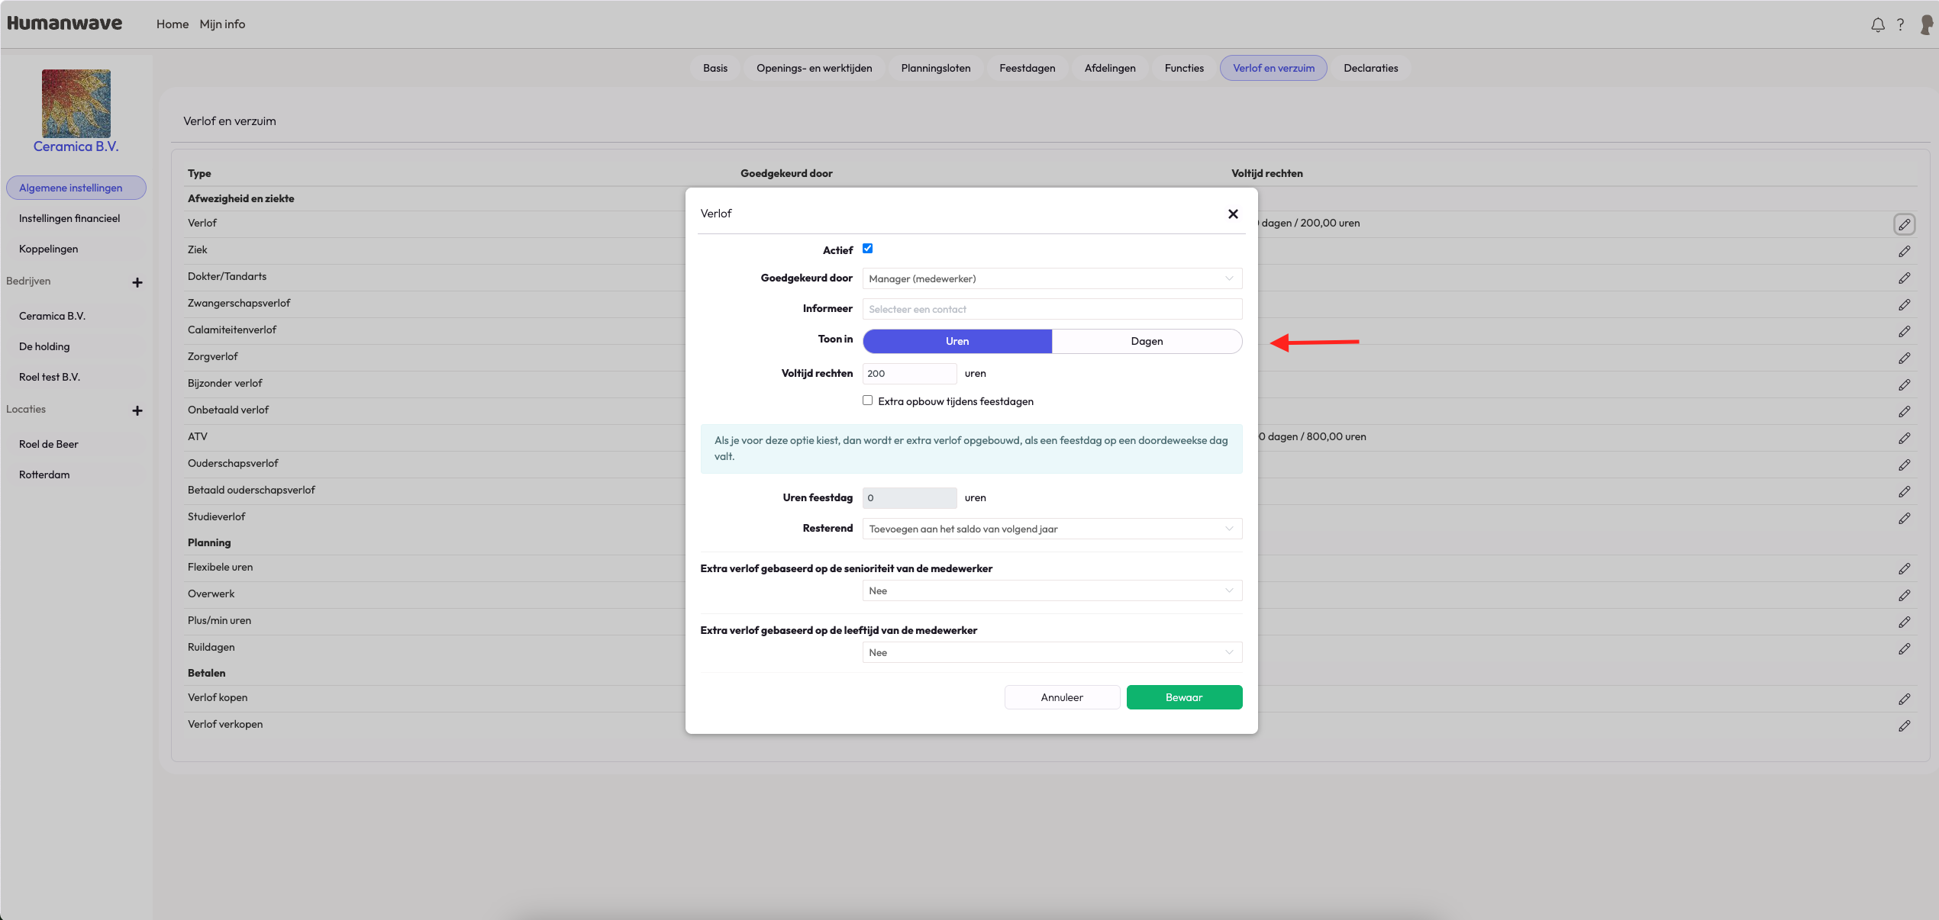Image resolution: width=1939 pixels, height=920 pixels.
Task: Open the seniority extra verlof dropdown
Action: click(x=1052, y=590)
